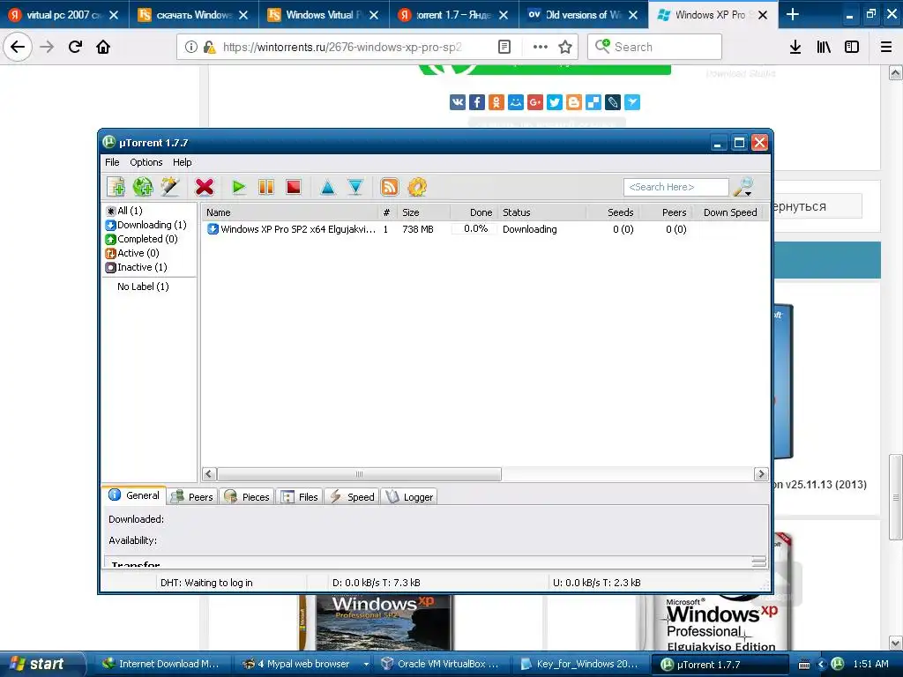Open browser Downloads arrow icon

pyautogui.click(x=795, y=47)
